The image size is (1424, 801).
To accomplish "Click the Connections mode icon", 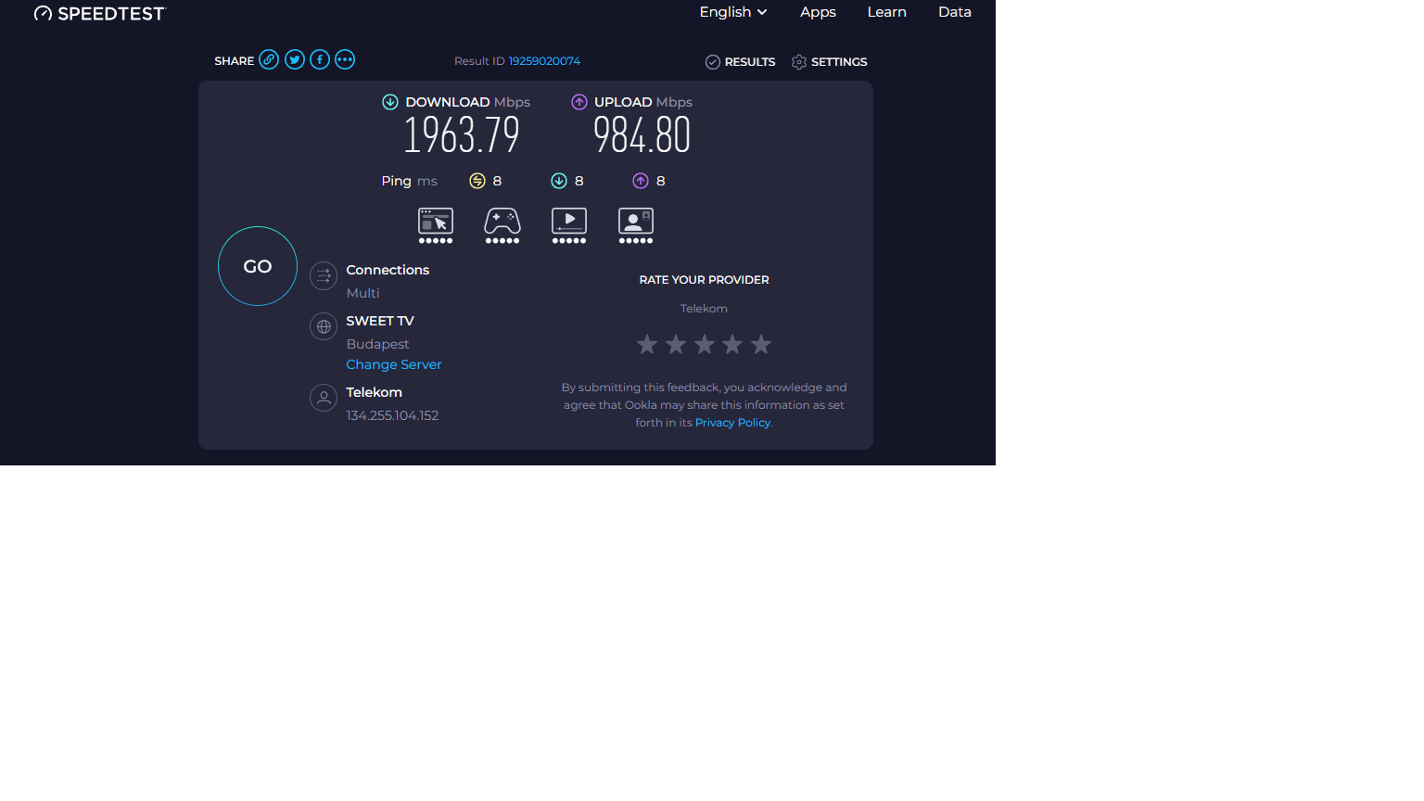I will click(x=324, y=275).
